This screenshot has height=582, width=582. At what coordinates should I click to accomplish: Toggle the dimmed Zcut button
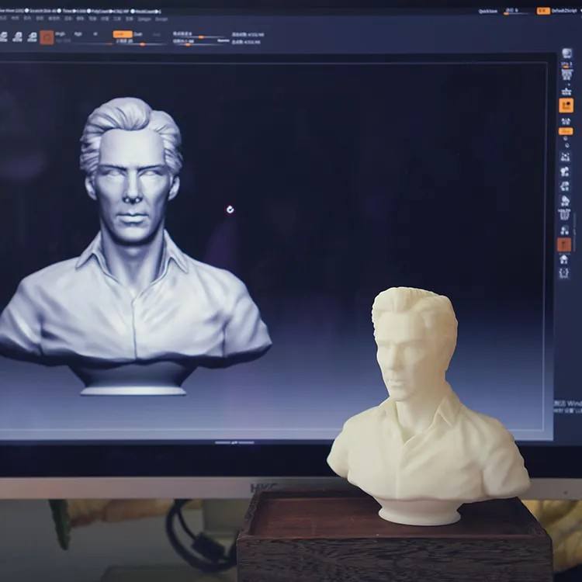[157, 34]
